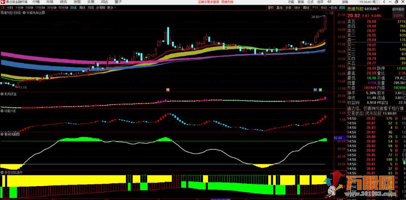
Task: Click the panel toggle icon left of 分时
Action: (3, 8)
